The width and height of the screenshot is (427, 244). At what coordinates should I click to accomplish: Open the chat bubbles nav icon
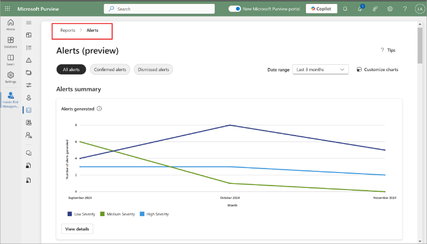[28, 153]
